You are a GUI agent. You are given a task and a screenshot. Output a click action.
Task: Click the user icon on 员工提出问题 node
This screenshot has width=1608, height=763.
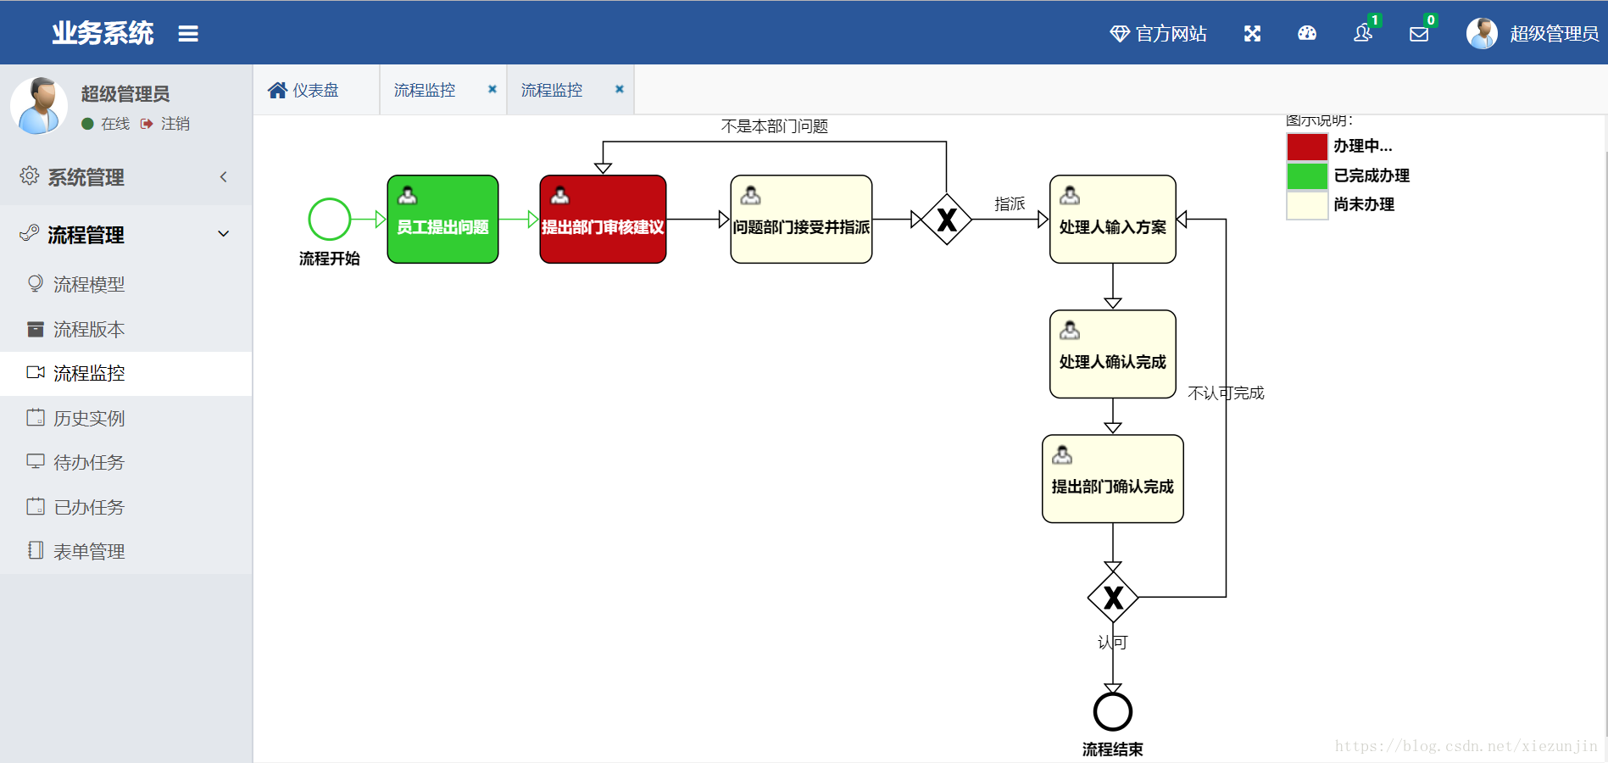(x=408, y=196)
